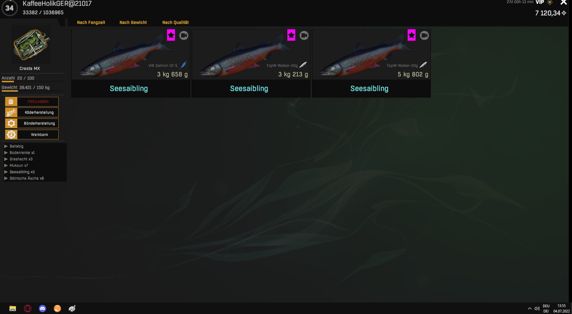Click the trash icon beside Freilassen
This screenshot has height=314, width=572.
pyautogui.click(x=11, y=101)
